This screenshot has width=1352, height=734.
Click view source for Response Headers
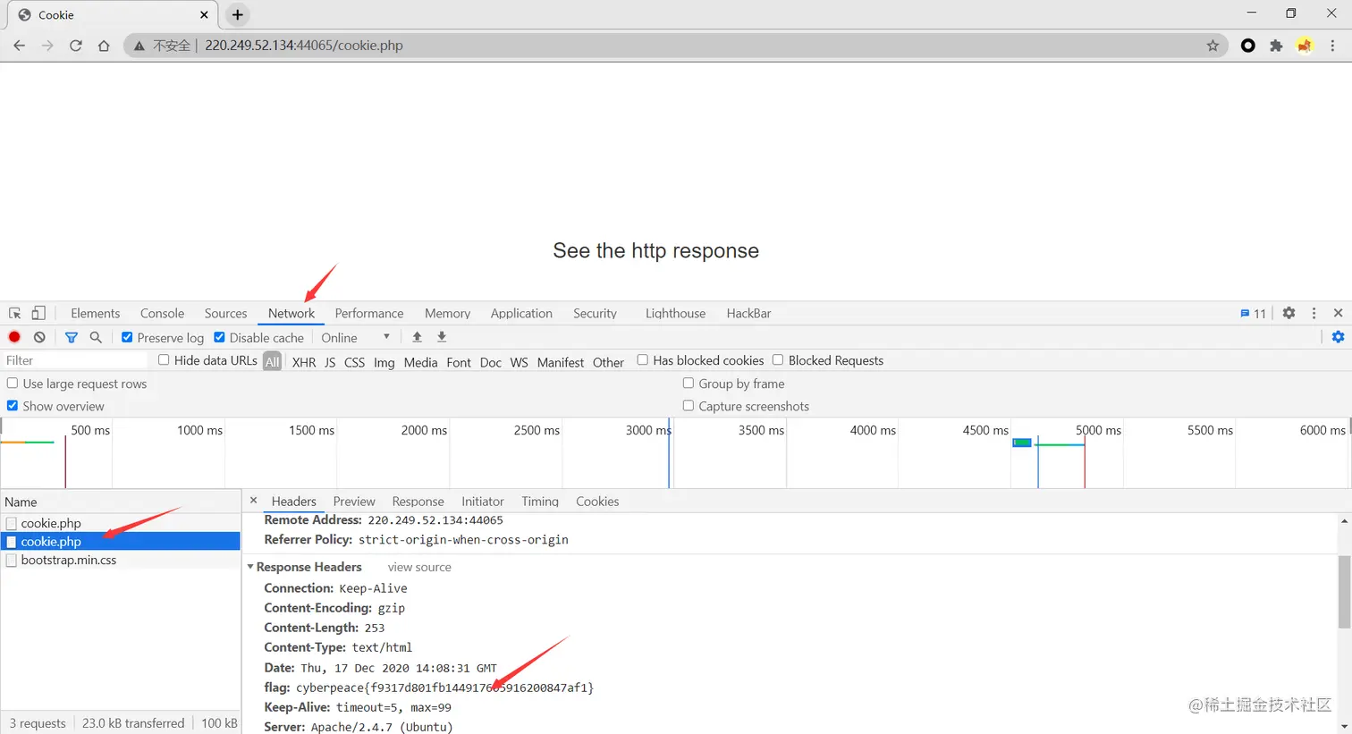click(419, 568)
